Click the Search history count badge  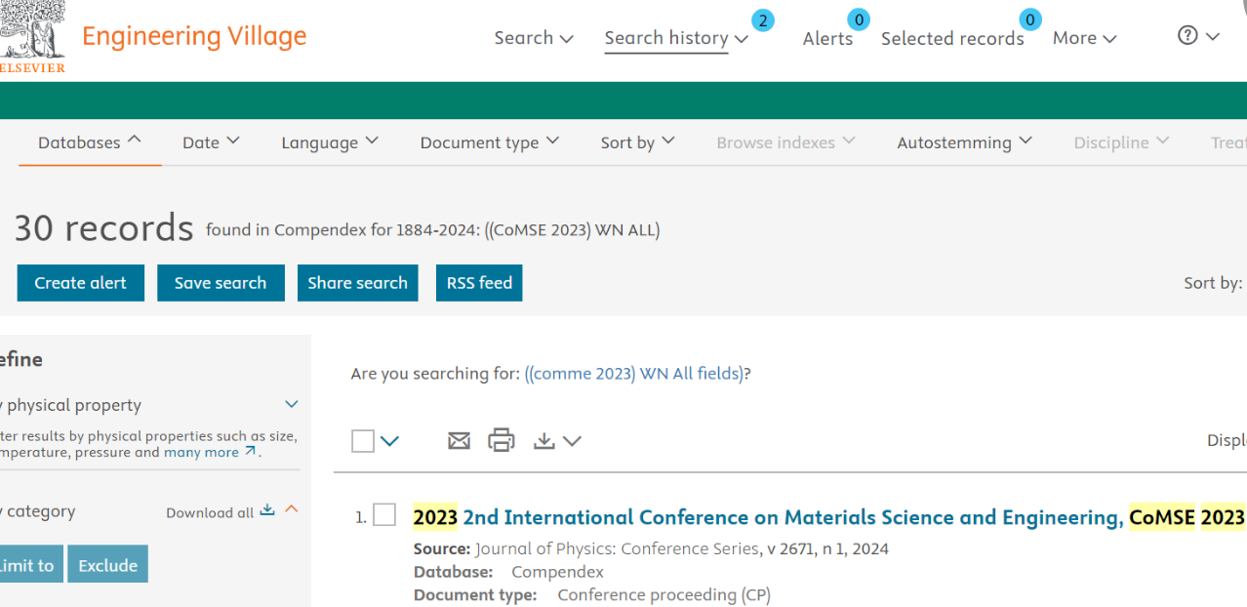(x=763, y=20)
